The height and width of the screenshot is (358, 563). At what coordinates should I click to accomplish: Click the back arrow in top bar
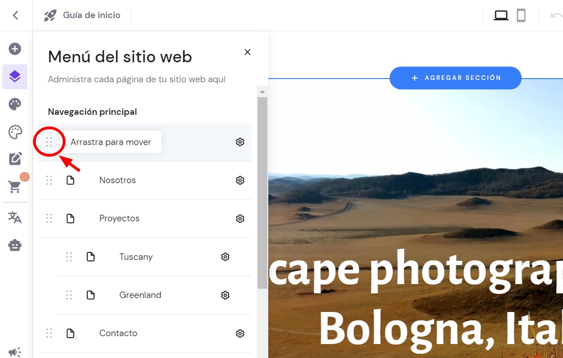pos(16,15)
